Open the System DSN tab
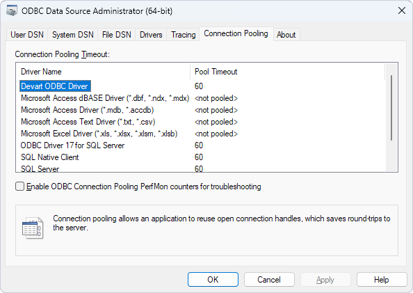 pyautogui.click(x=73, y=35)
